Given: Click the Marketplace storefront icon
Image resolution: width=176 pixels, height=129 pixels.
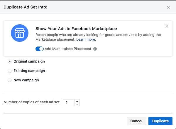Looking at the screenshot, I should (20, 33).
